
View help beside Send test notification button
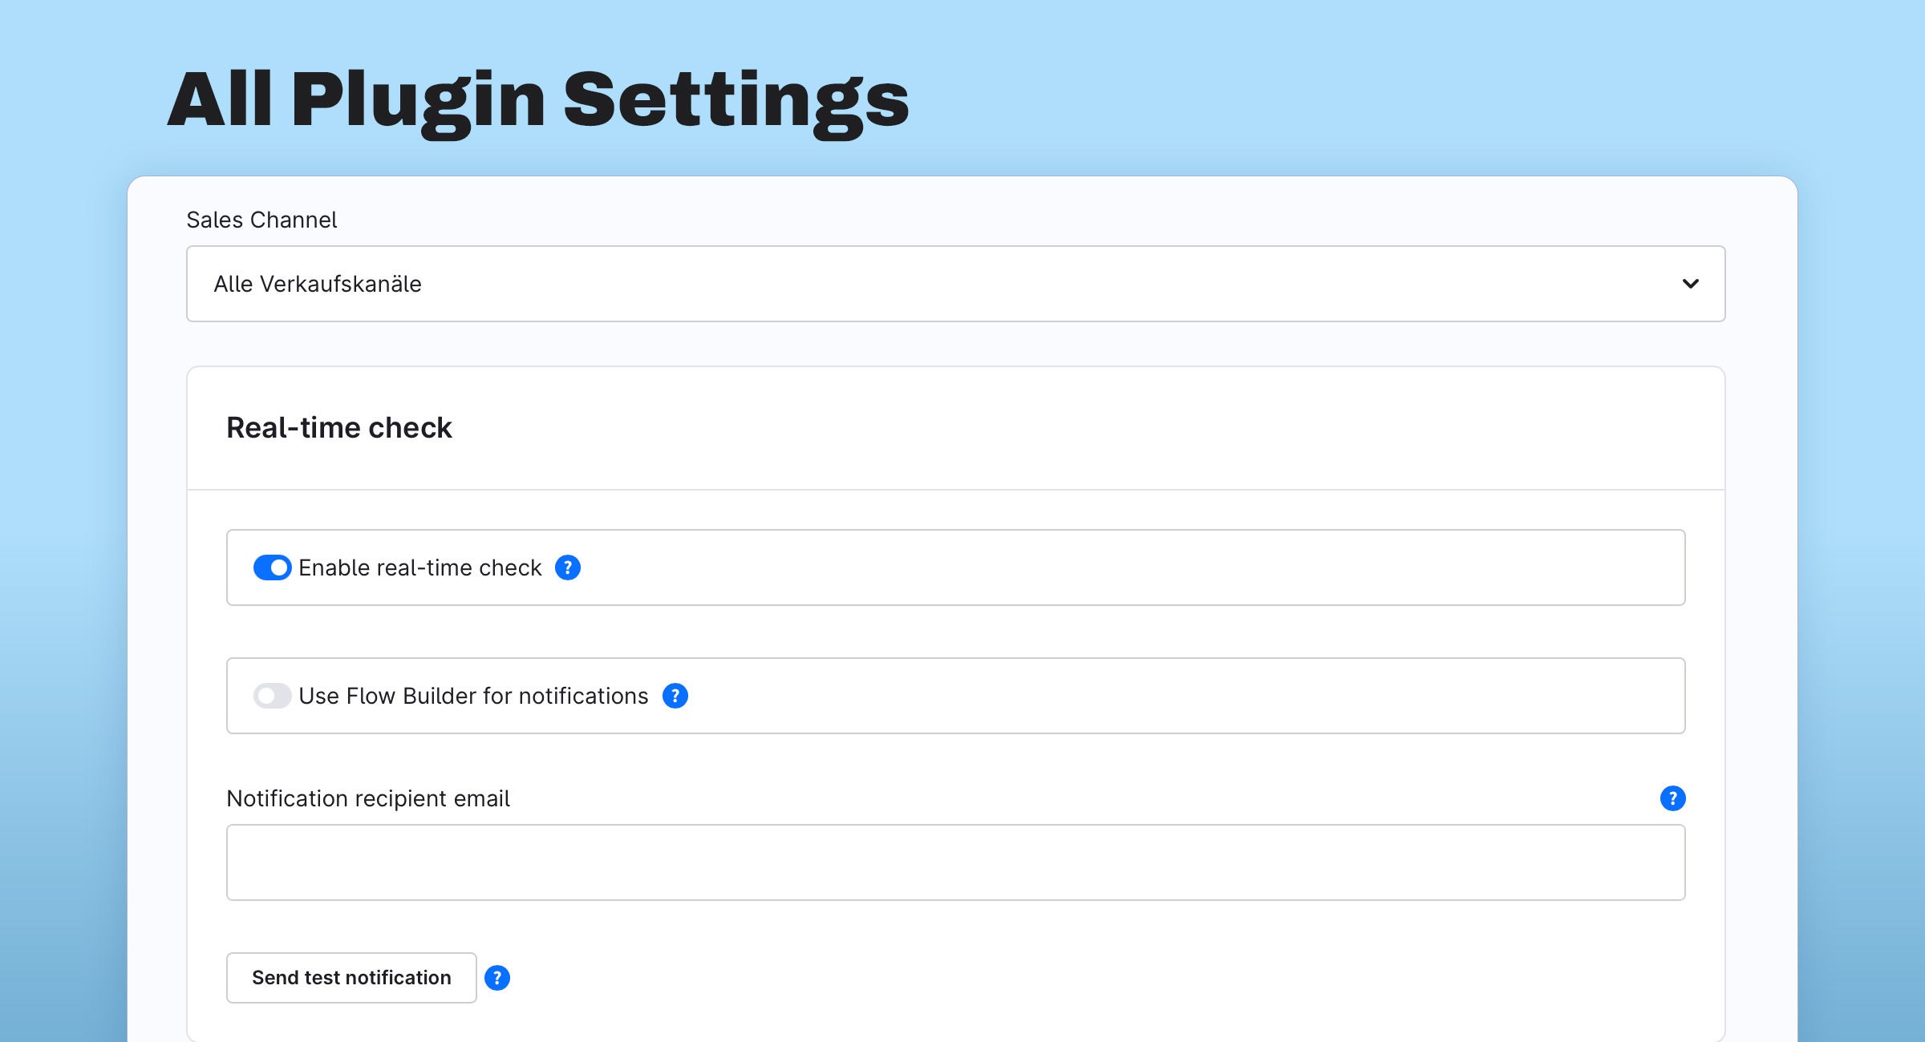click(497, 978)
